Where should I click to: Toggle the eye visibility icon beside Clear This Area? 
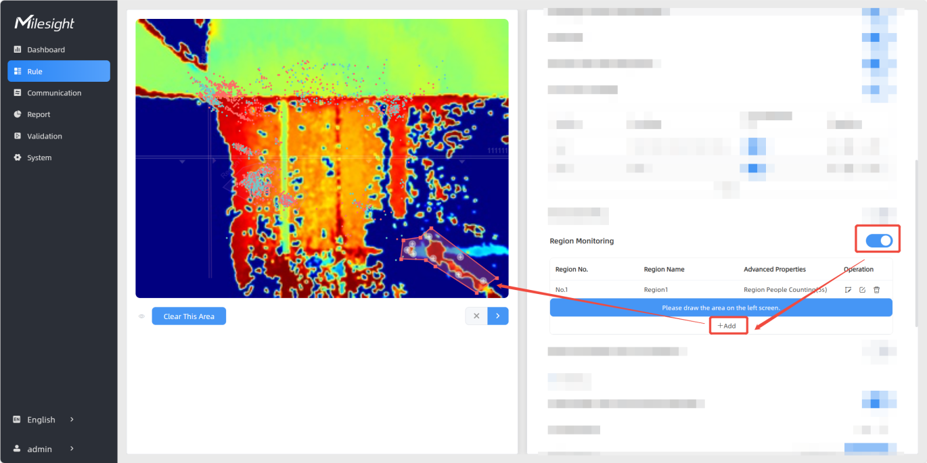pos(141,316)
